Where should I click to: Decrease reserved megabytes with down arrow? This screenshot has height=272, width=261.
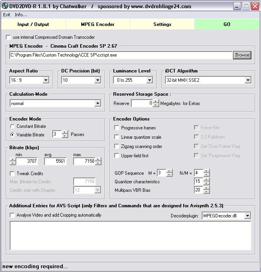pos(156,105)
